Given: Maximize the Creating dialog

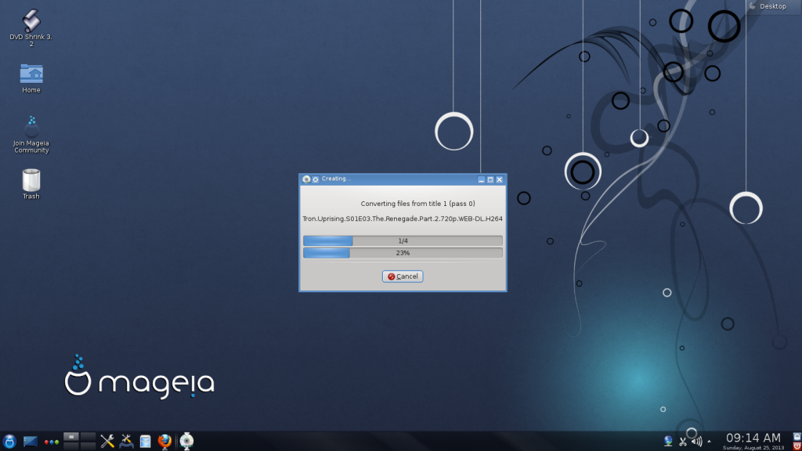Looking at the screenshot, I should [490, 179].
